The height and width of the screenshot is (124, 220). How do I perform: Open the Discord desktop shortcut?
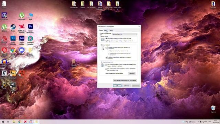tap(22, 51)
